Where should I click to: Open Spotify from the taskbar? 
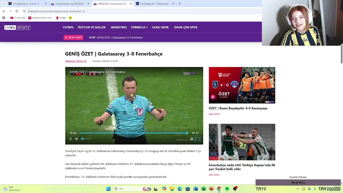tap(227, 189)
